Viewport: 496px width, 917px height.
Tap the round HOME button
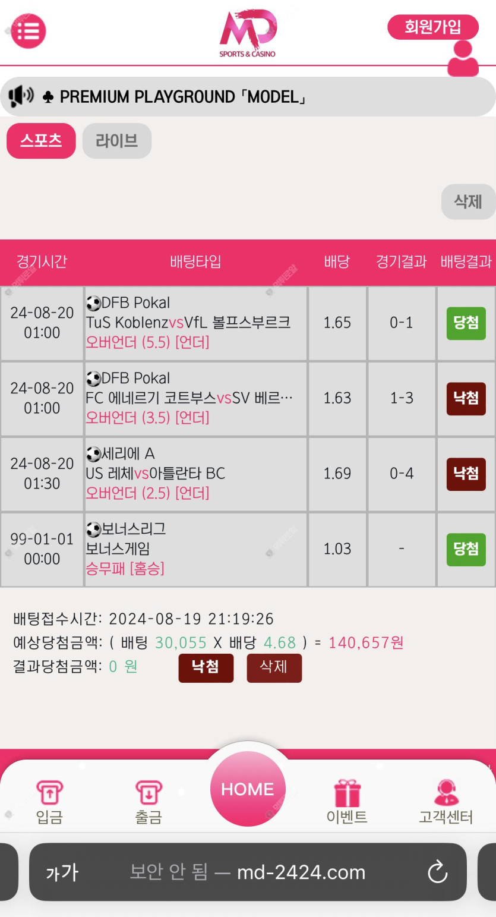pyautogui.click(x=248, y=789)
